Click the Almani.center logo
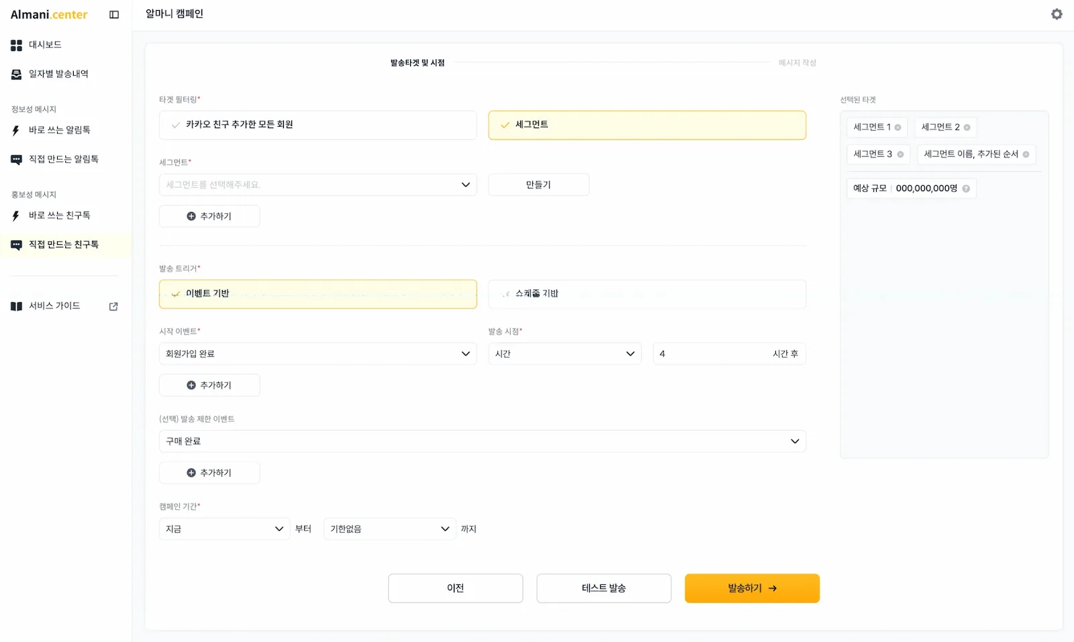1074x642 pixels. coord(49,15)
